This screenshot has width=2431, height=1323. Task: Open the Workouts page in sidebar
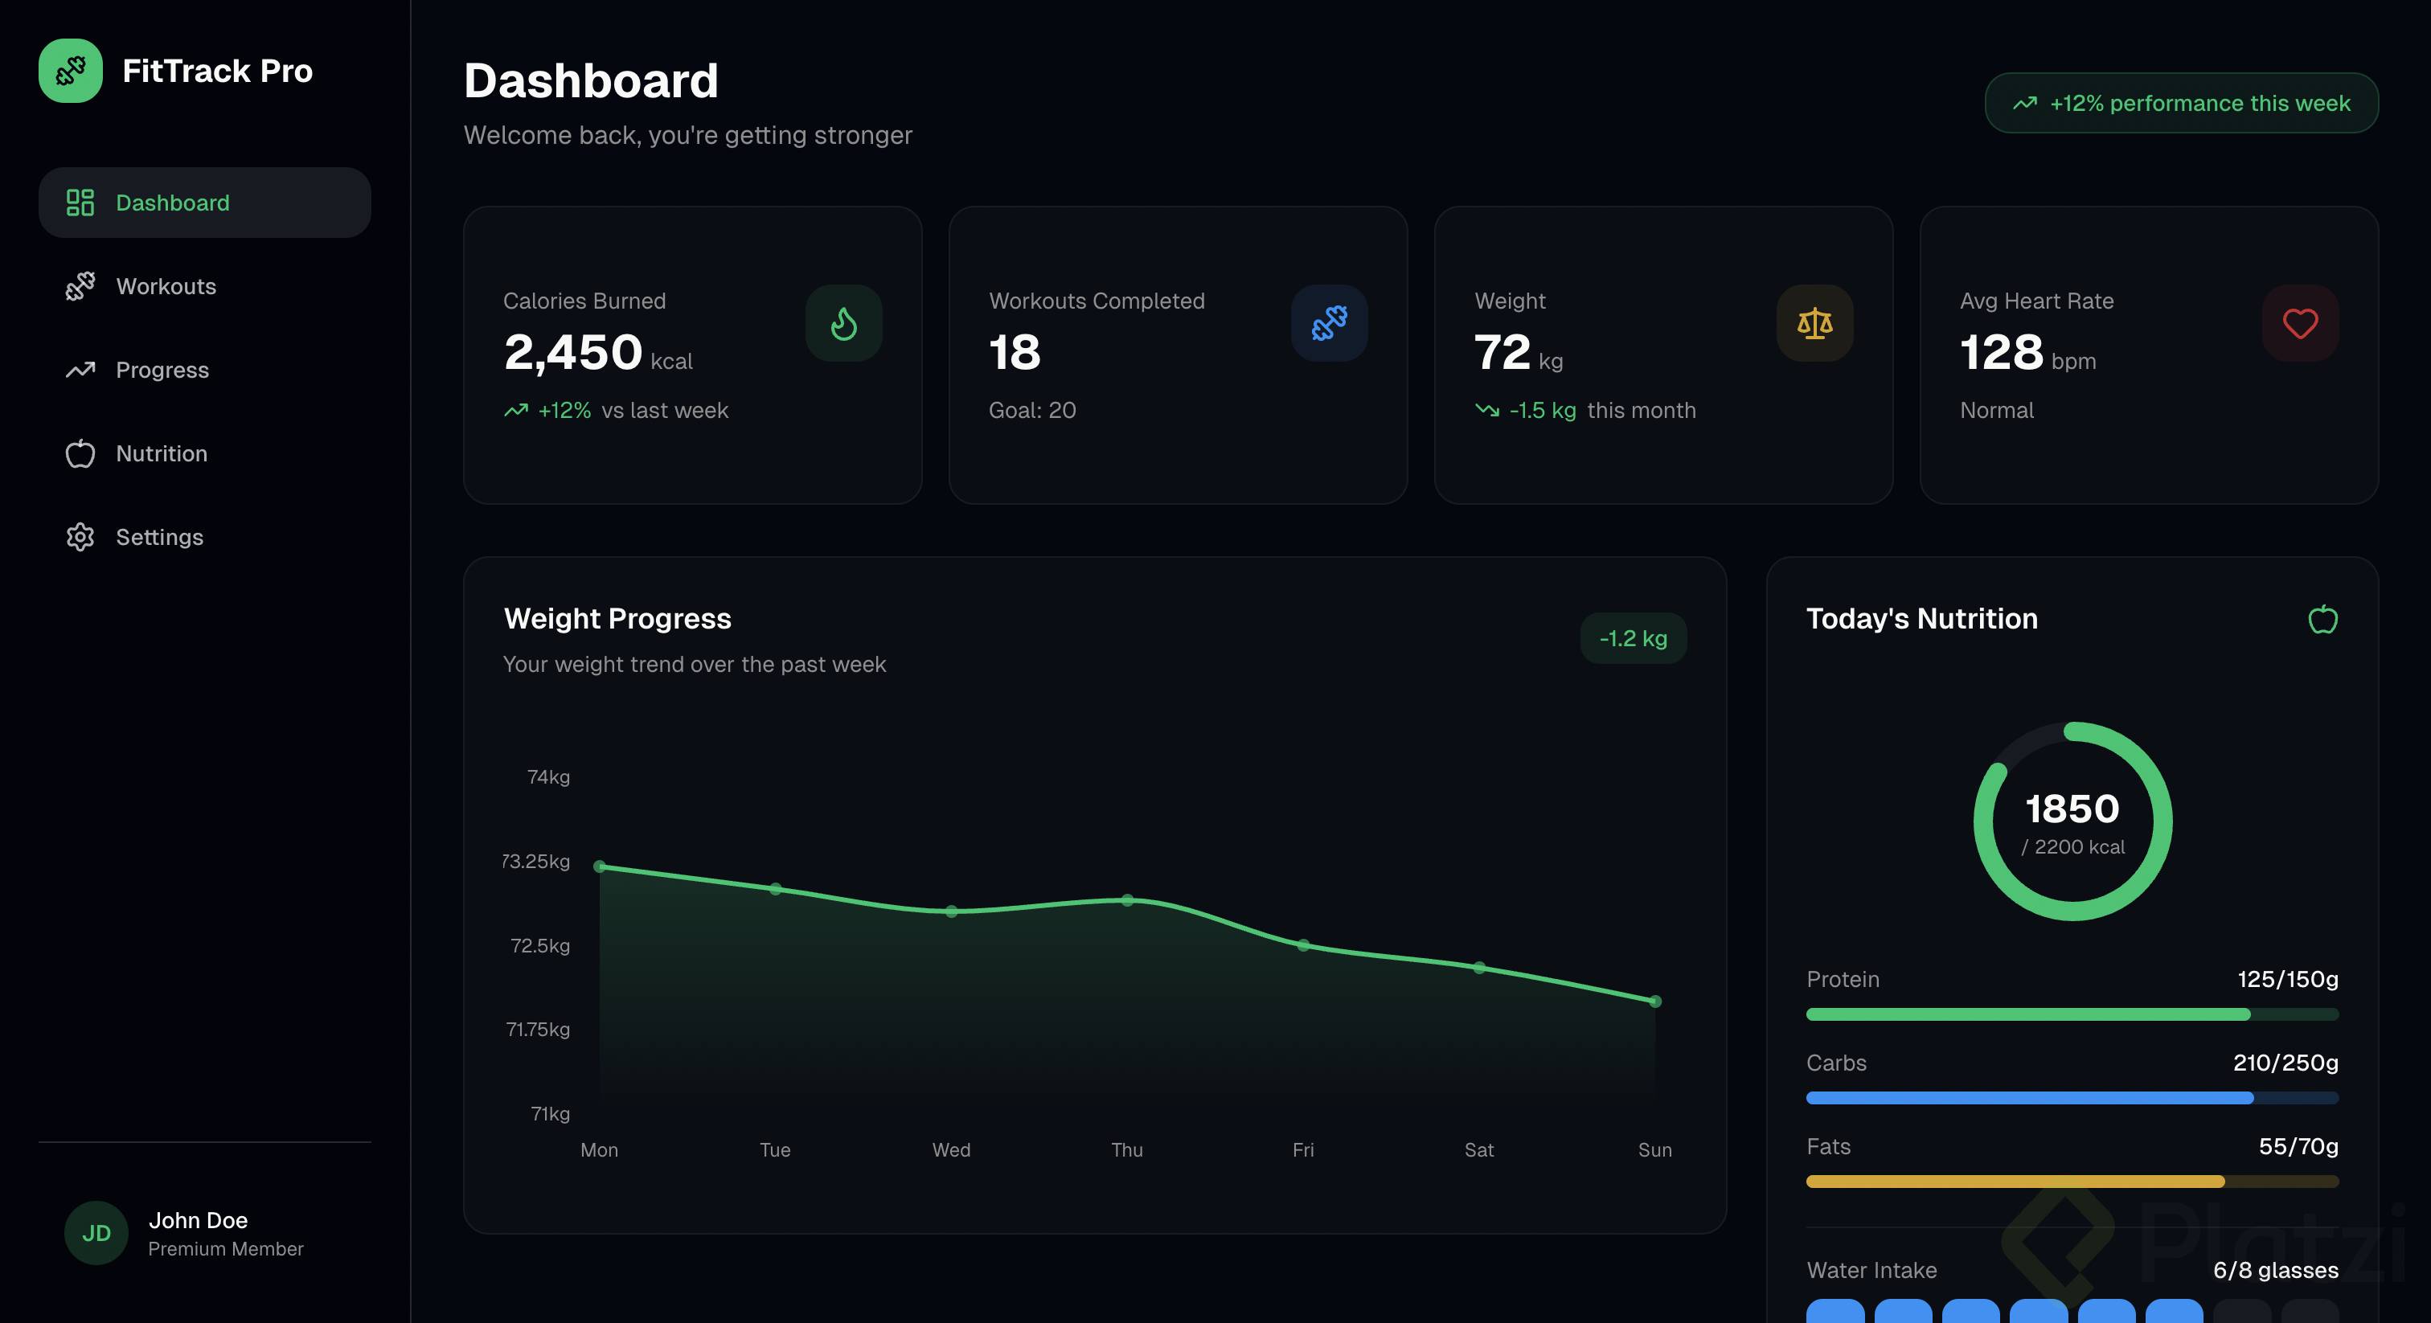[166, 287]
